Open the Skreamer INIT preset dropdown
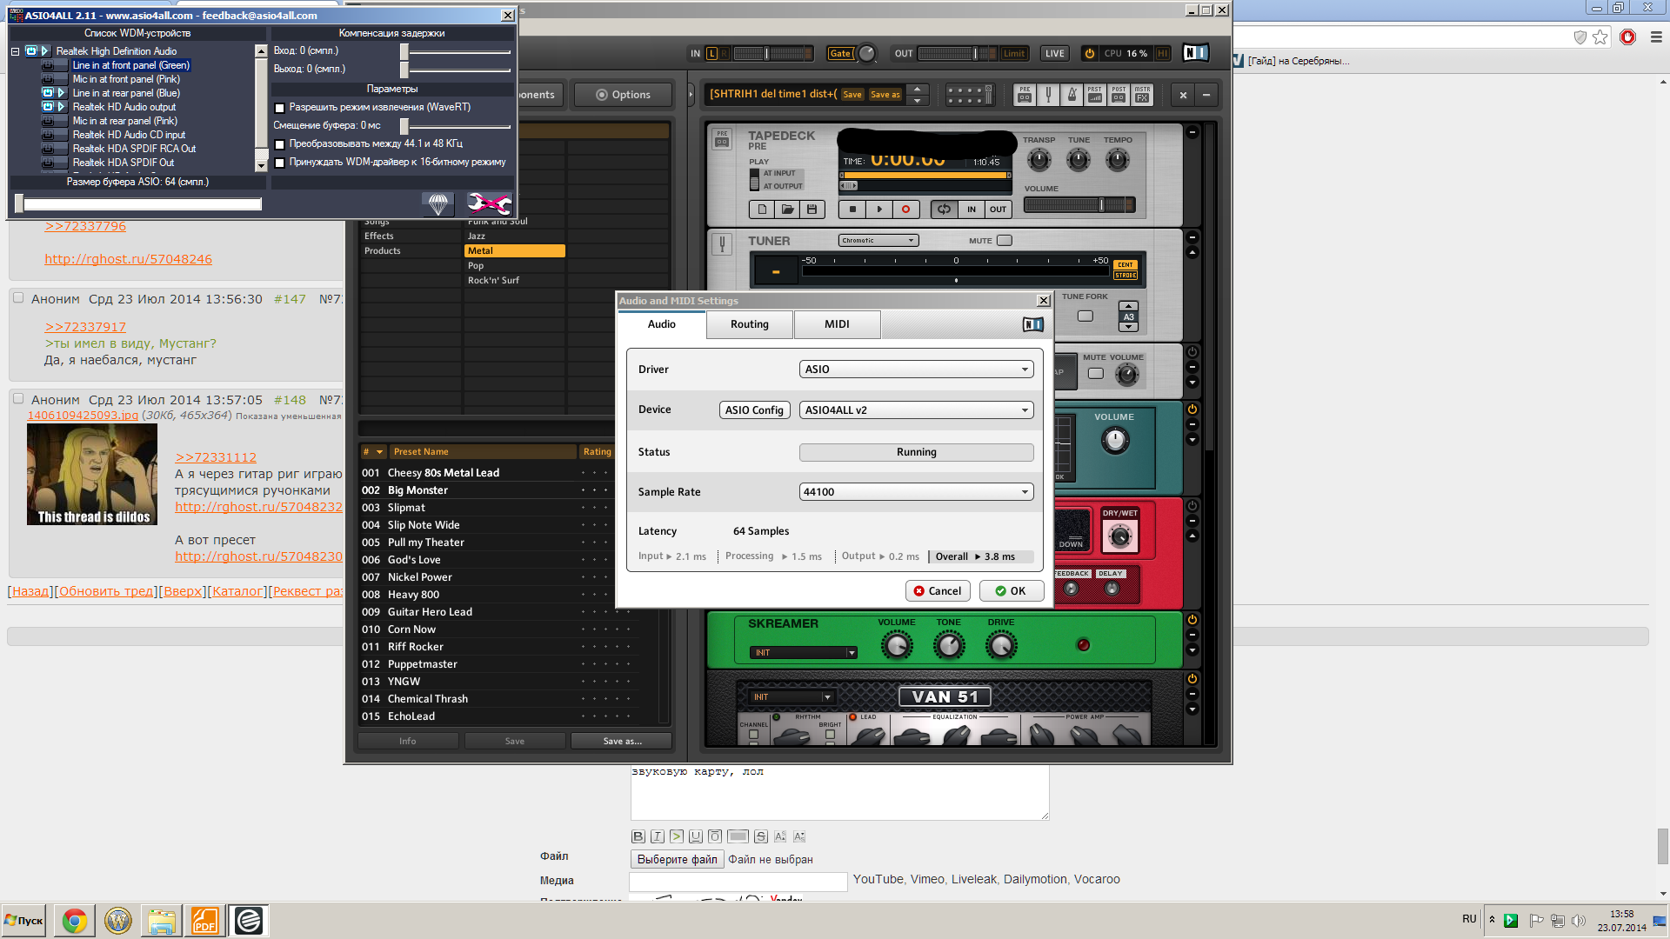 click(804, 653)
